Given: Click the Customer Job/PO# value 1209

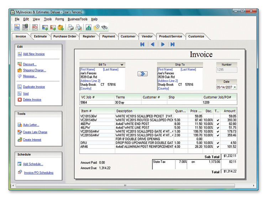Looking at the screenshot, I should tap(219, 102).
